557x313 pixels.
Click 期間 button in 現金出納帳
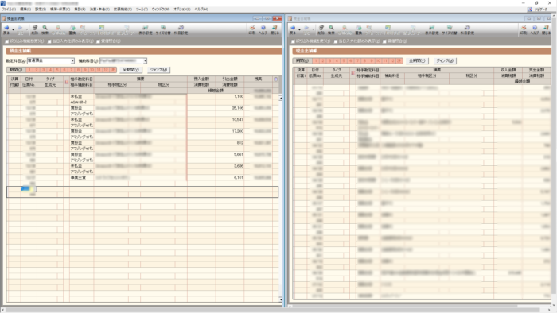(x=302, y=61)
